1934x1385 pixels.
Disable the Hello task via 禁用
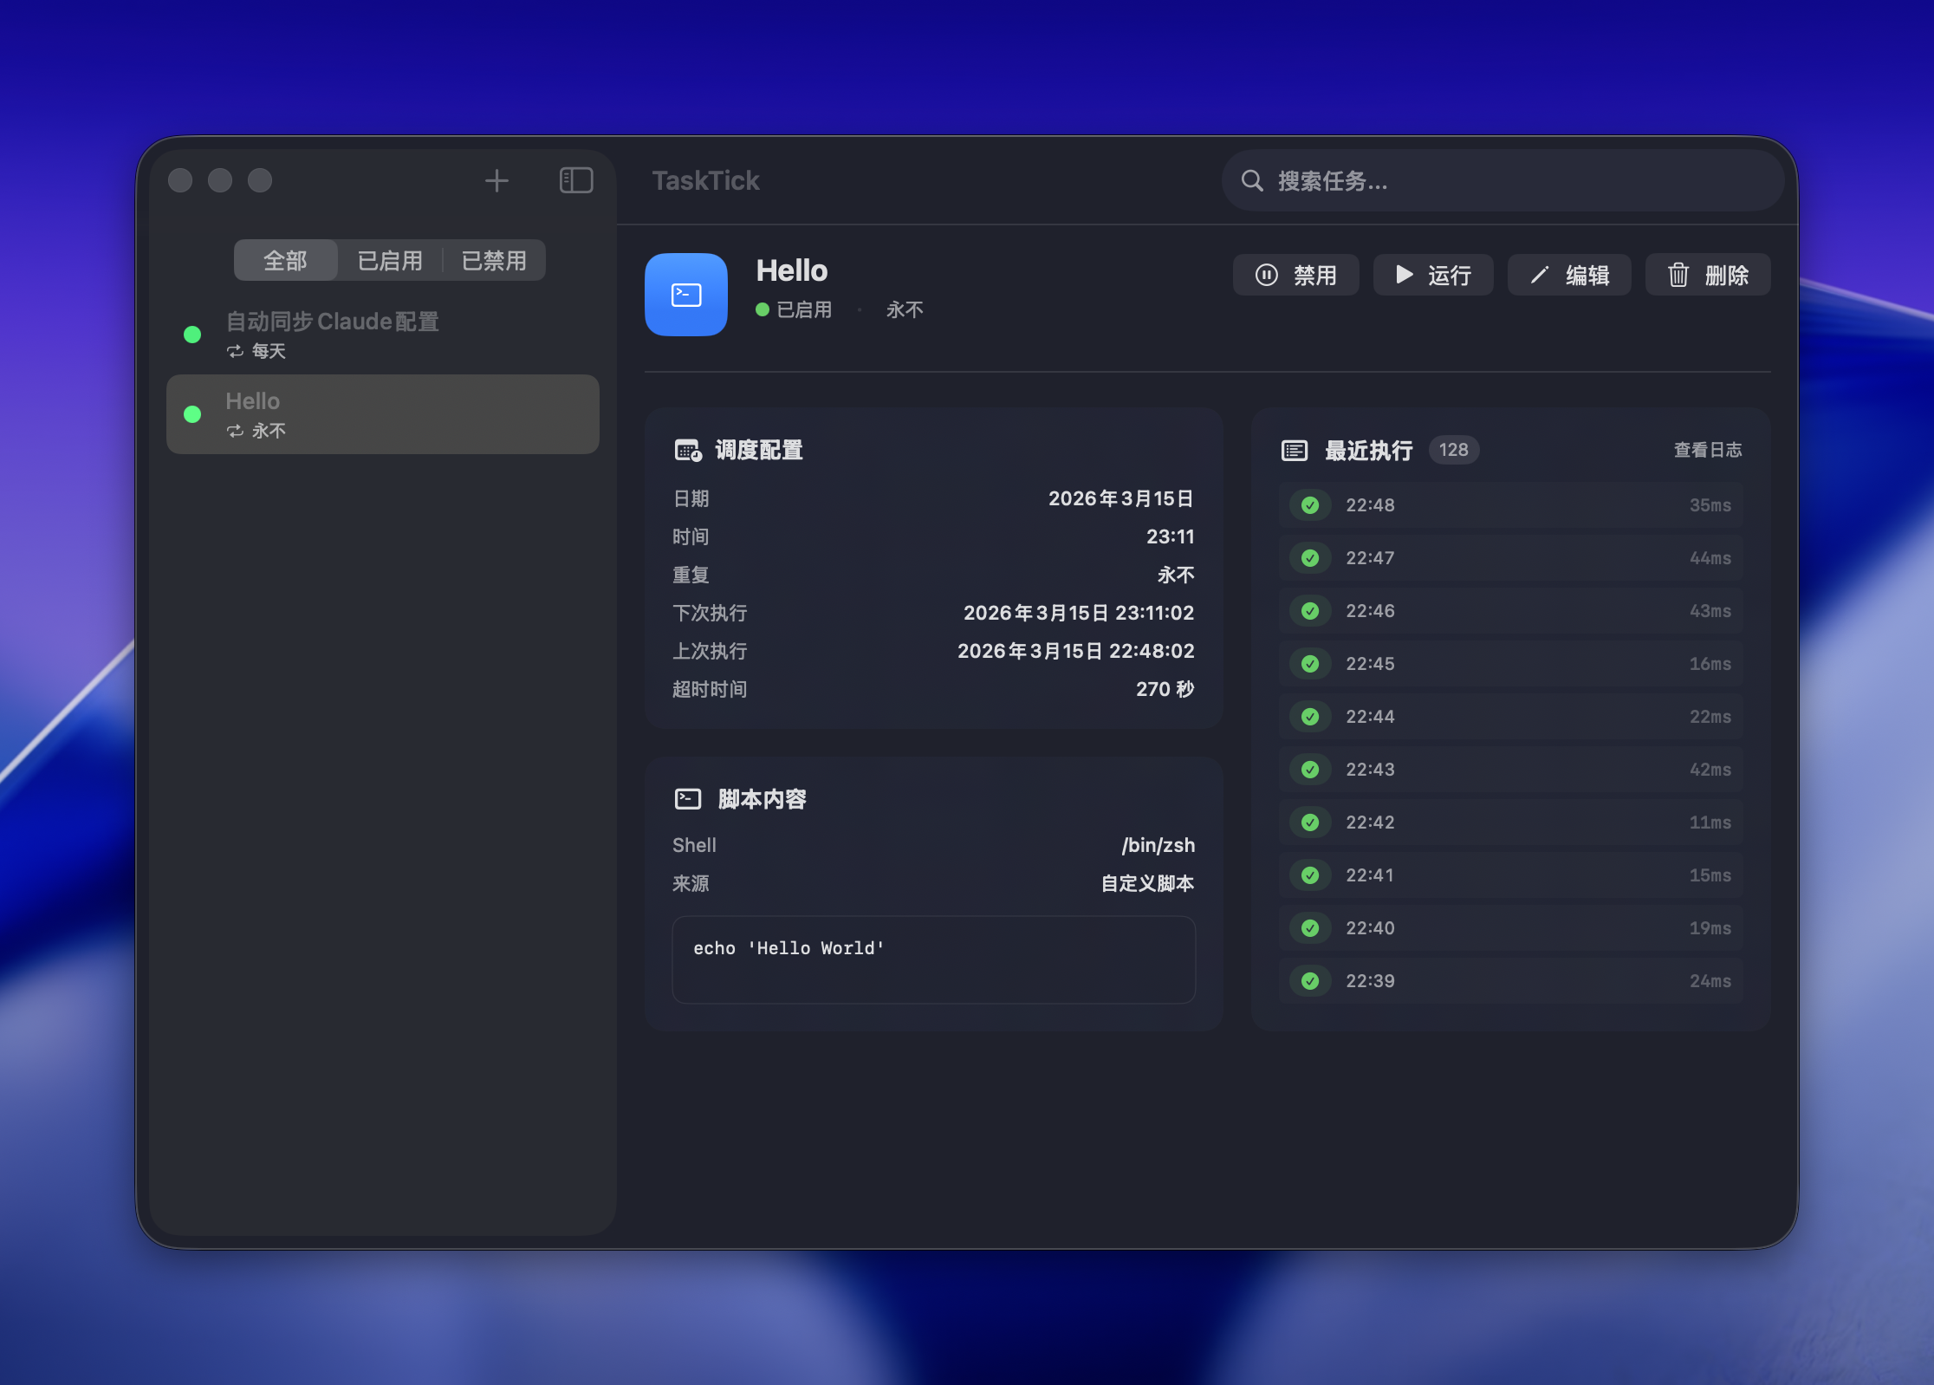pyautogui.click(x=1295, y=276)
